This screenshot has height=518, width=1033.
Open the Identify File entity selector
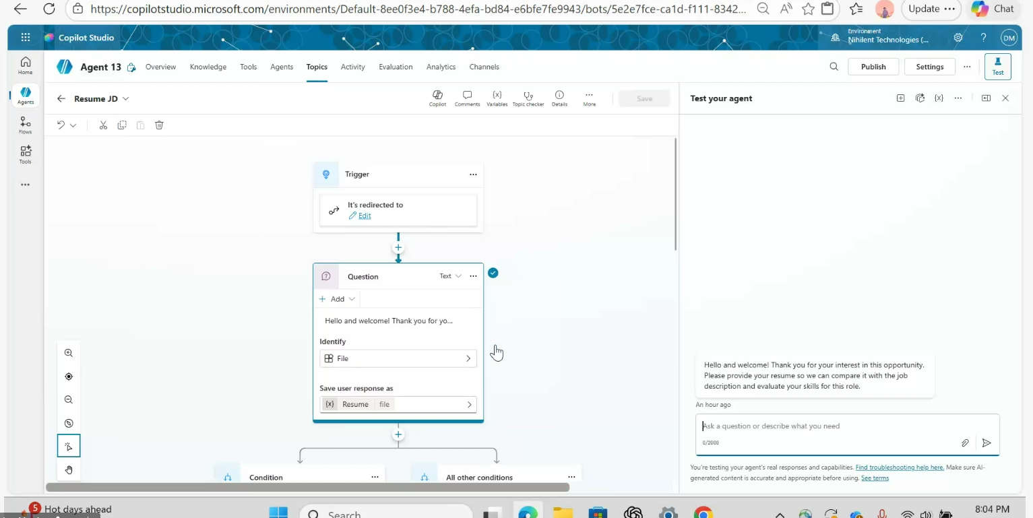(398, 358)
